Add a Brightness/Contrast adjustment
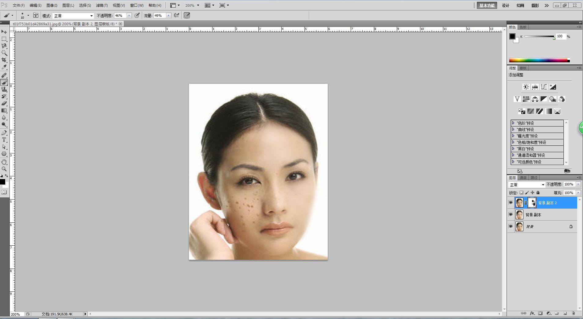The height and width of the screenshot is (319, 583). pos(526,87)
